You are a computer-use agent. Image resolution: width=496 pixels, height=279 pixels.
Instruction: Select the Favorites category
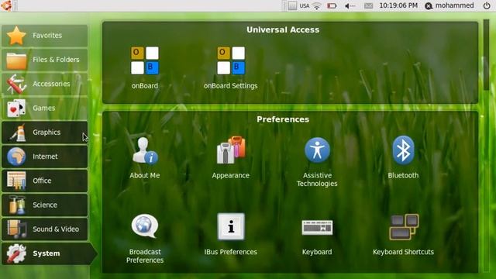point(45,36)
